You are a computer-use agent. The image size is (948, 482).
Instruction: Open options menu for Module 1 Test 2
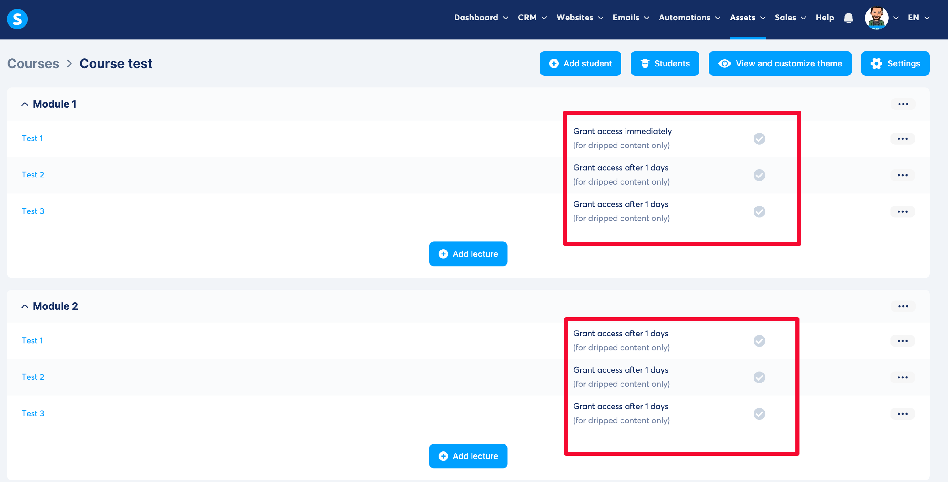[x=902, y=175]
